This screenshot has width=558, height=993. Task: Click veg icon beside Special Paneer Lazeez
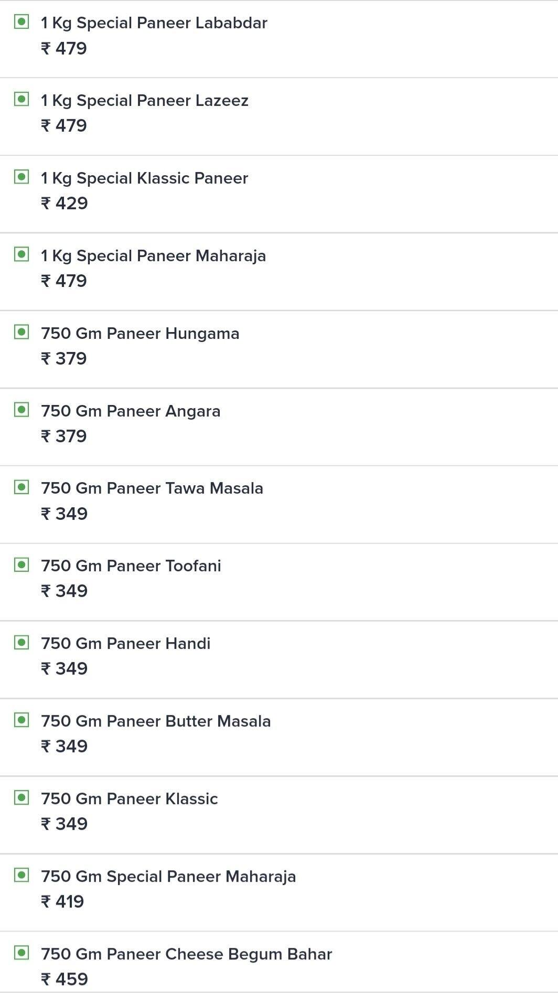click(x=22, y=99)
